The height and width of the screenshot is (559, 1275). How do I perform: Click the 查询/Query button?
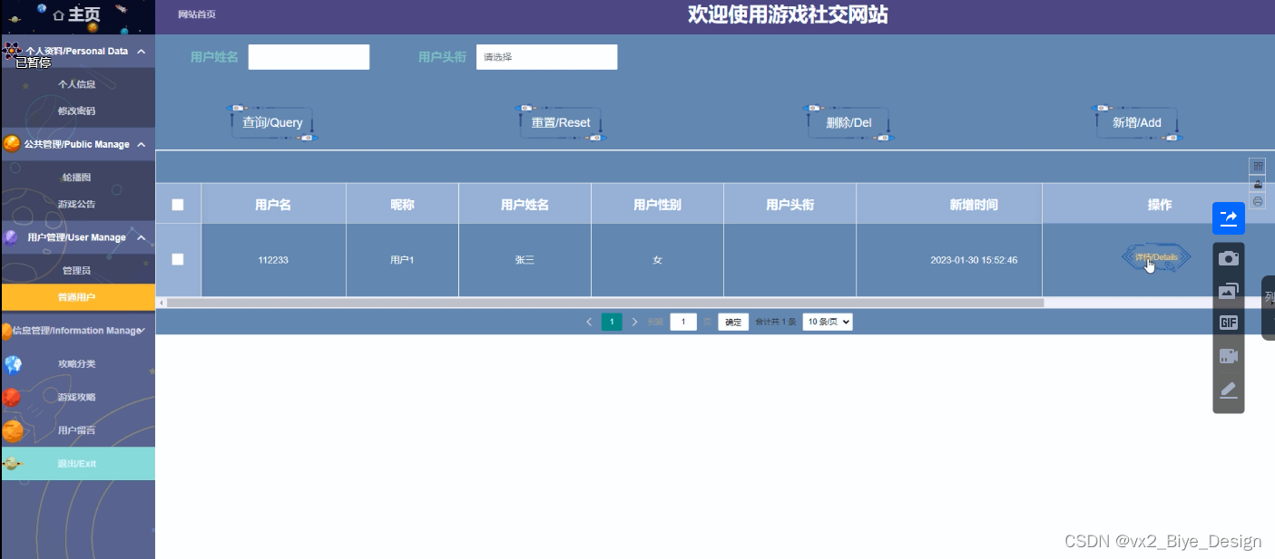[271, 123]
